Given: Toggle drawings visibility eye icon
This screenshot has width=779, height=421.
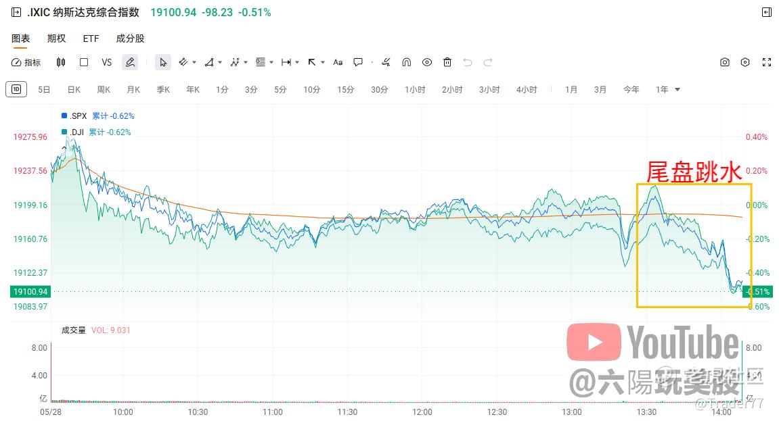Looking at the screenshot, I should point(426,62).
